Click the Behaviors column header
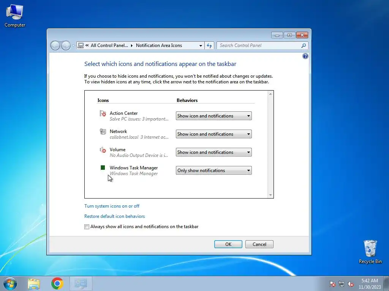 tap(187, 100)
